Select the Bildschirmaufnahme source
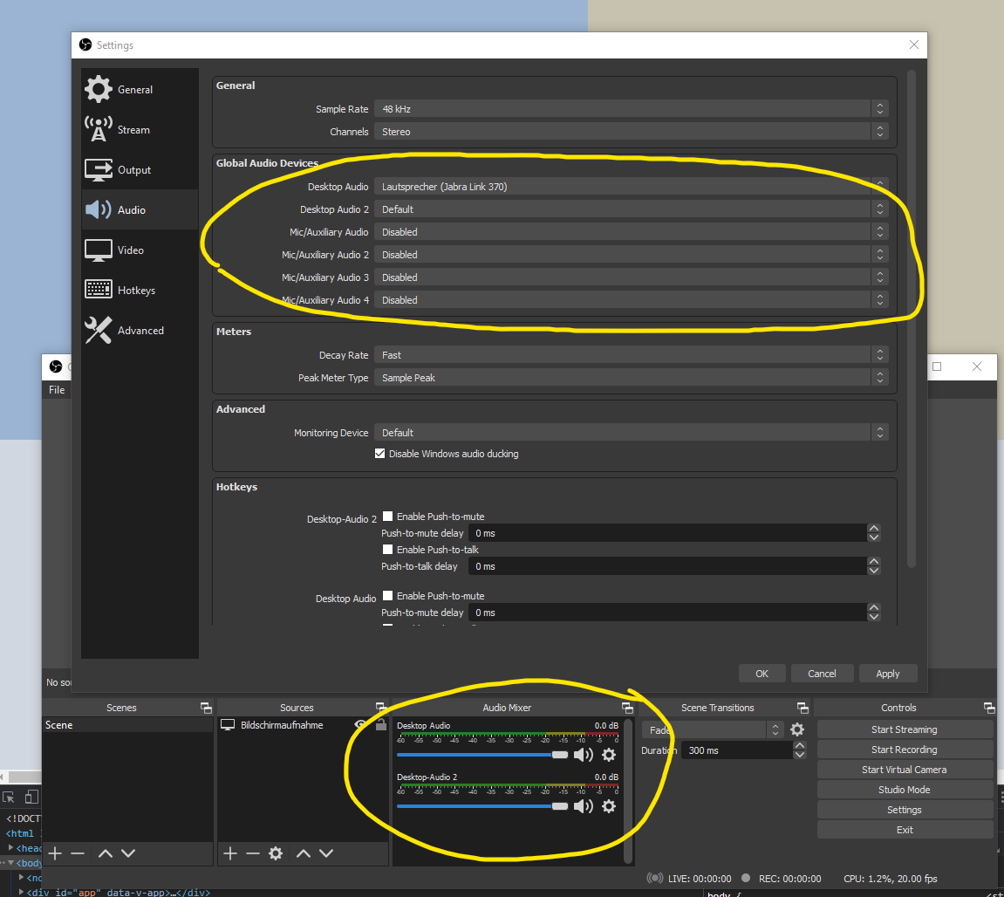Viewport: 1004px width, 897px height. point(282,725)
